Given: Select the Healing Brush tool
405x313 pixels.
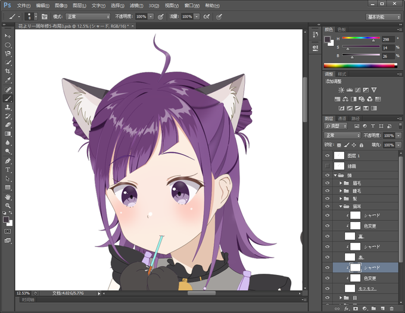Looking at the screenshot, I should [x=8, y=89].
